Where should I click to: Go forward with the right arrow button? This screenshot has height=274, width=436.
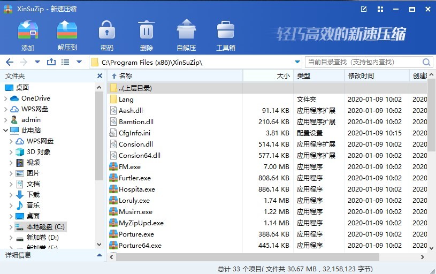24,62
